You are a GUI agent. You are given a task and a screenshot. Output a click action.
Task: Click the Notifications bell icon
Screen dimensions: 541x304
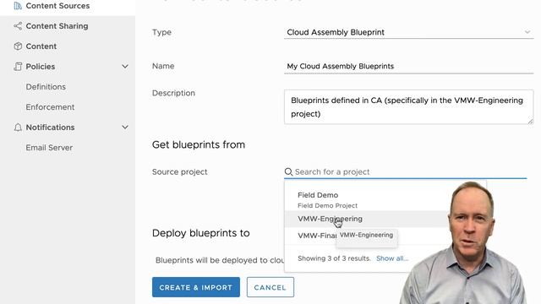click(18, 128)
